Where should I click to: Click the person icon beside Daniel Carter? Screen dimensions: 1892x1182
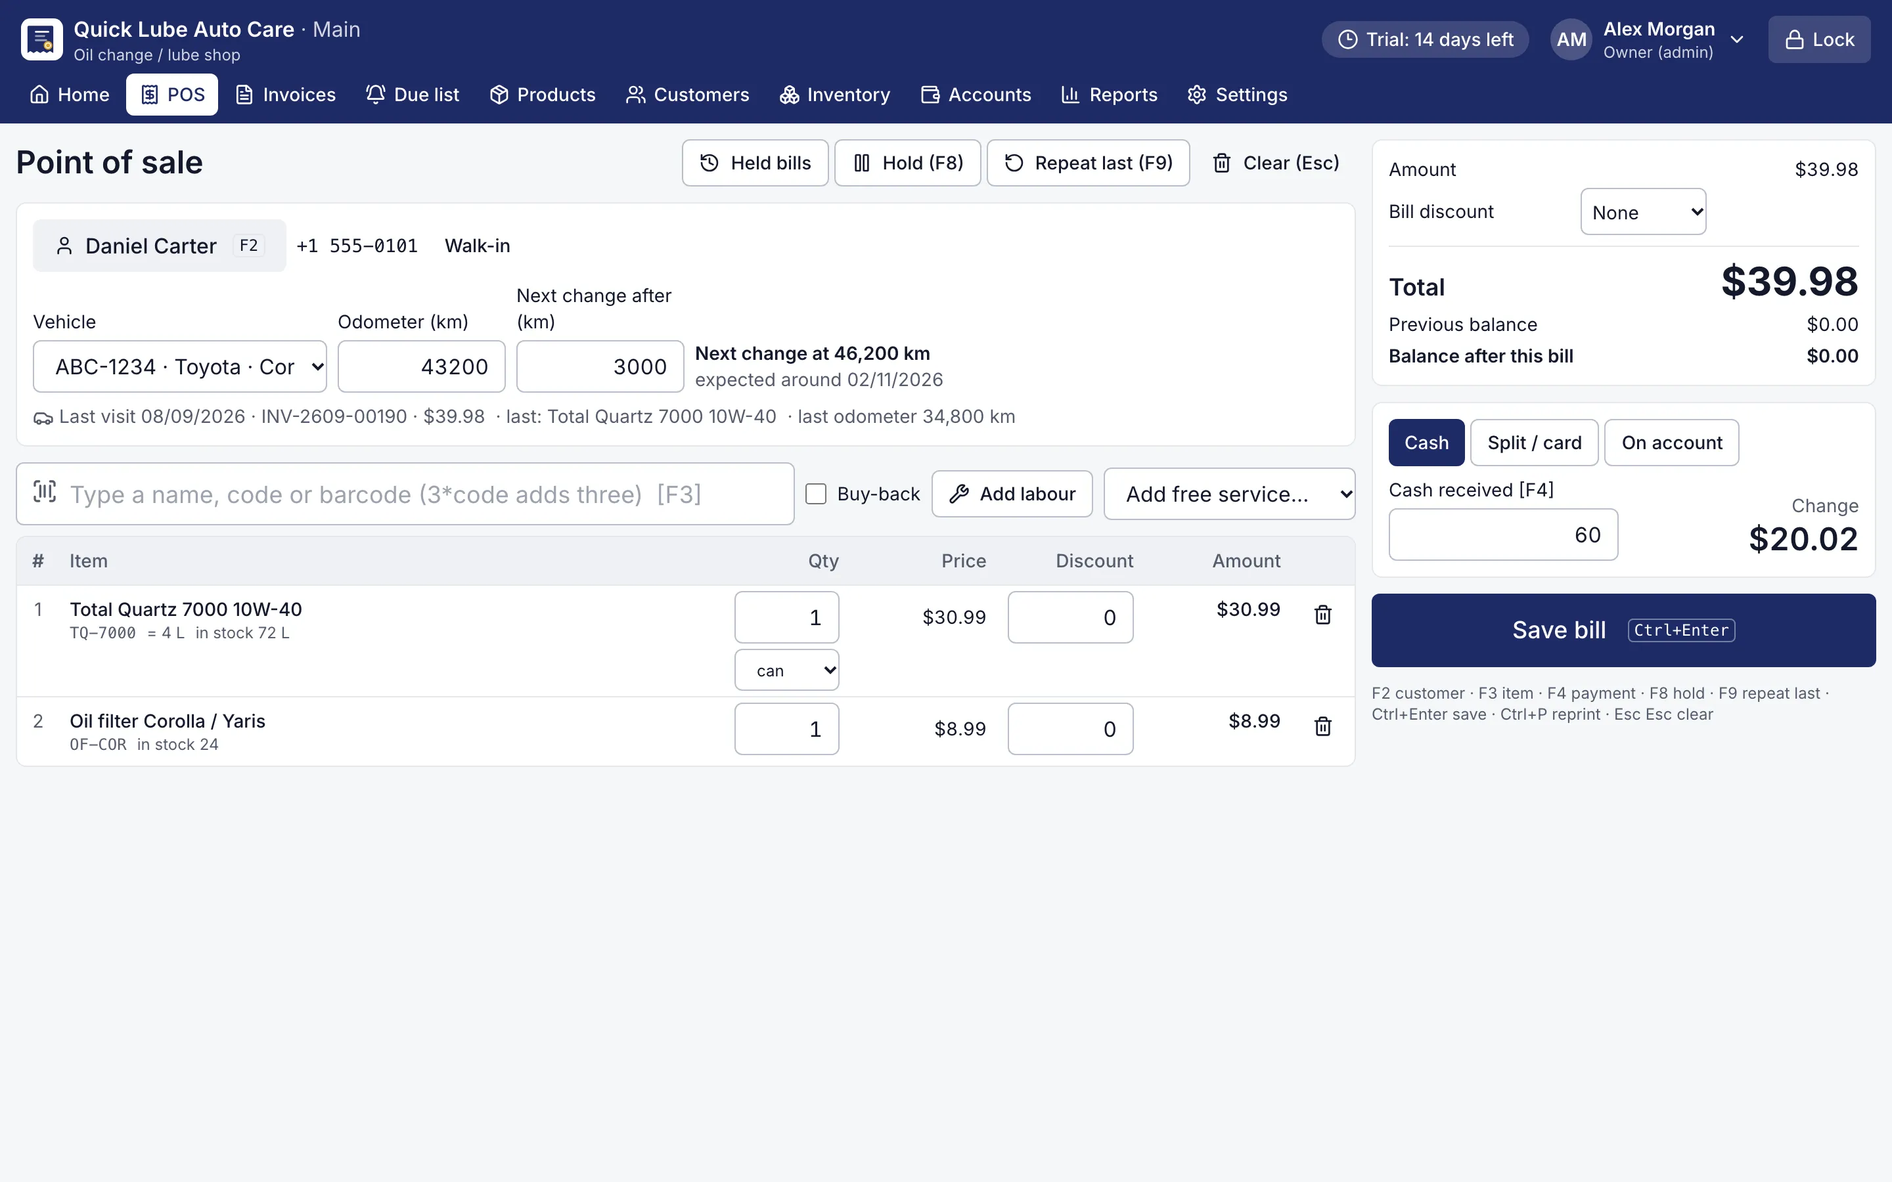click(x=65, y=246)
